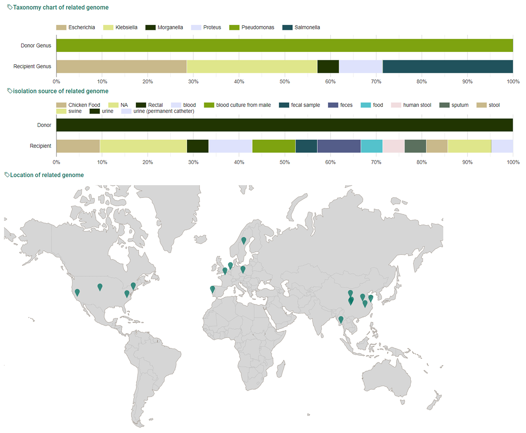Click gray-green sputum segment of Recipient bar
The height and width of the screenshot is (433, 526).
(415, 146)
